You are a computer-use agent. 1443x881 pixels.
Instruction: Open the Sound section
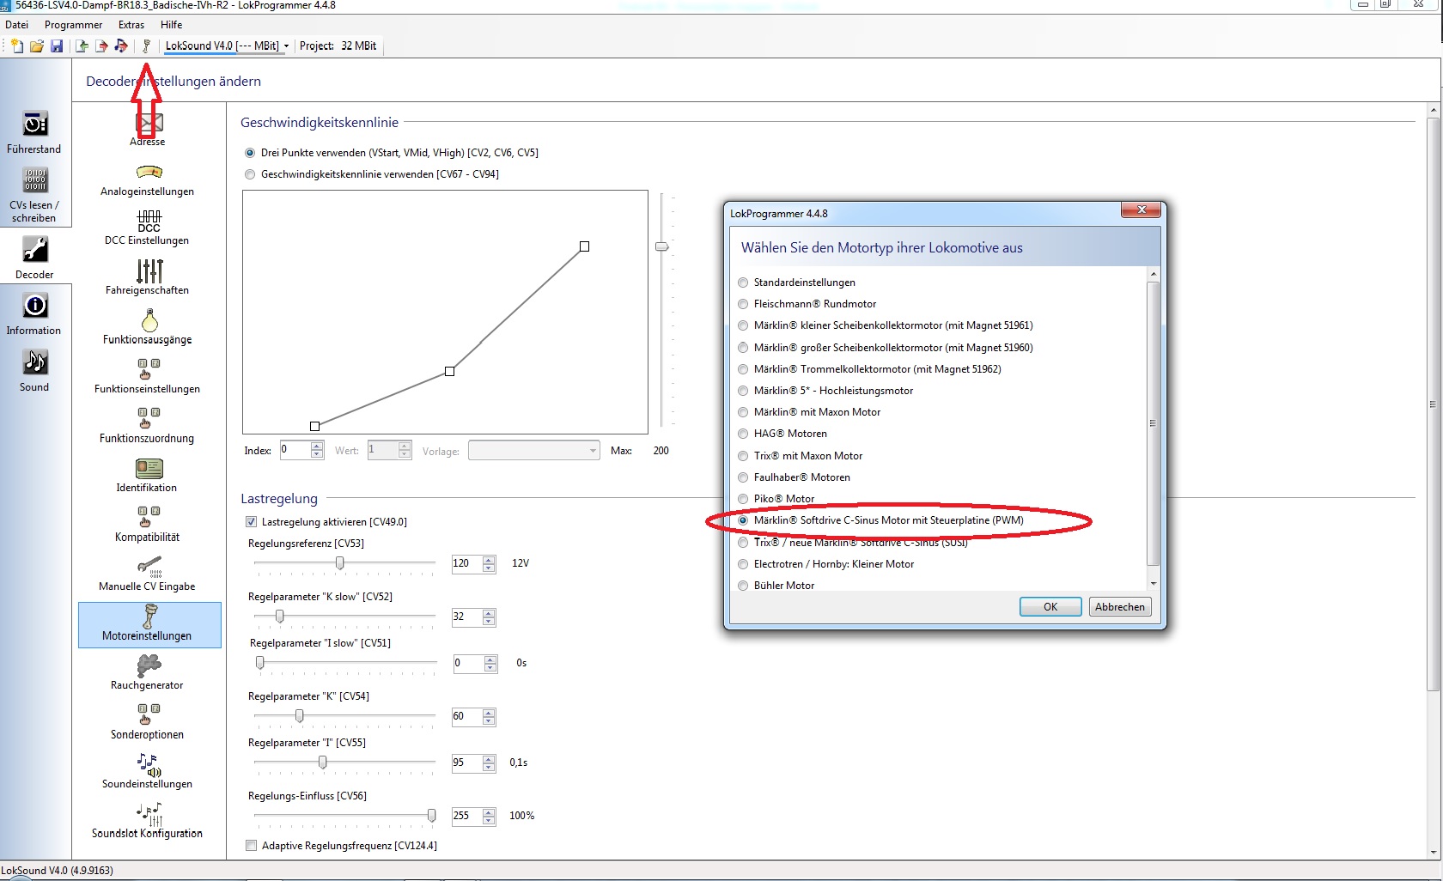pos(34,371)
